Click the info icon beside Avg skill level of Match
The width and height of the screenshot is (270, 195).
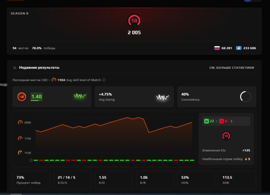point(104,80)
